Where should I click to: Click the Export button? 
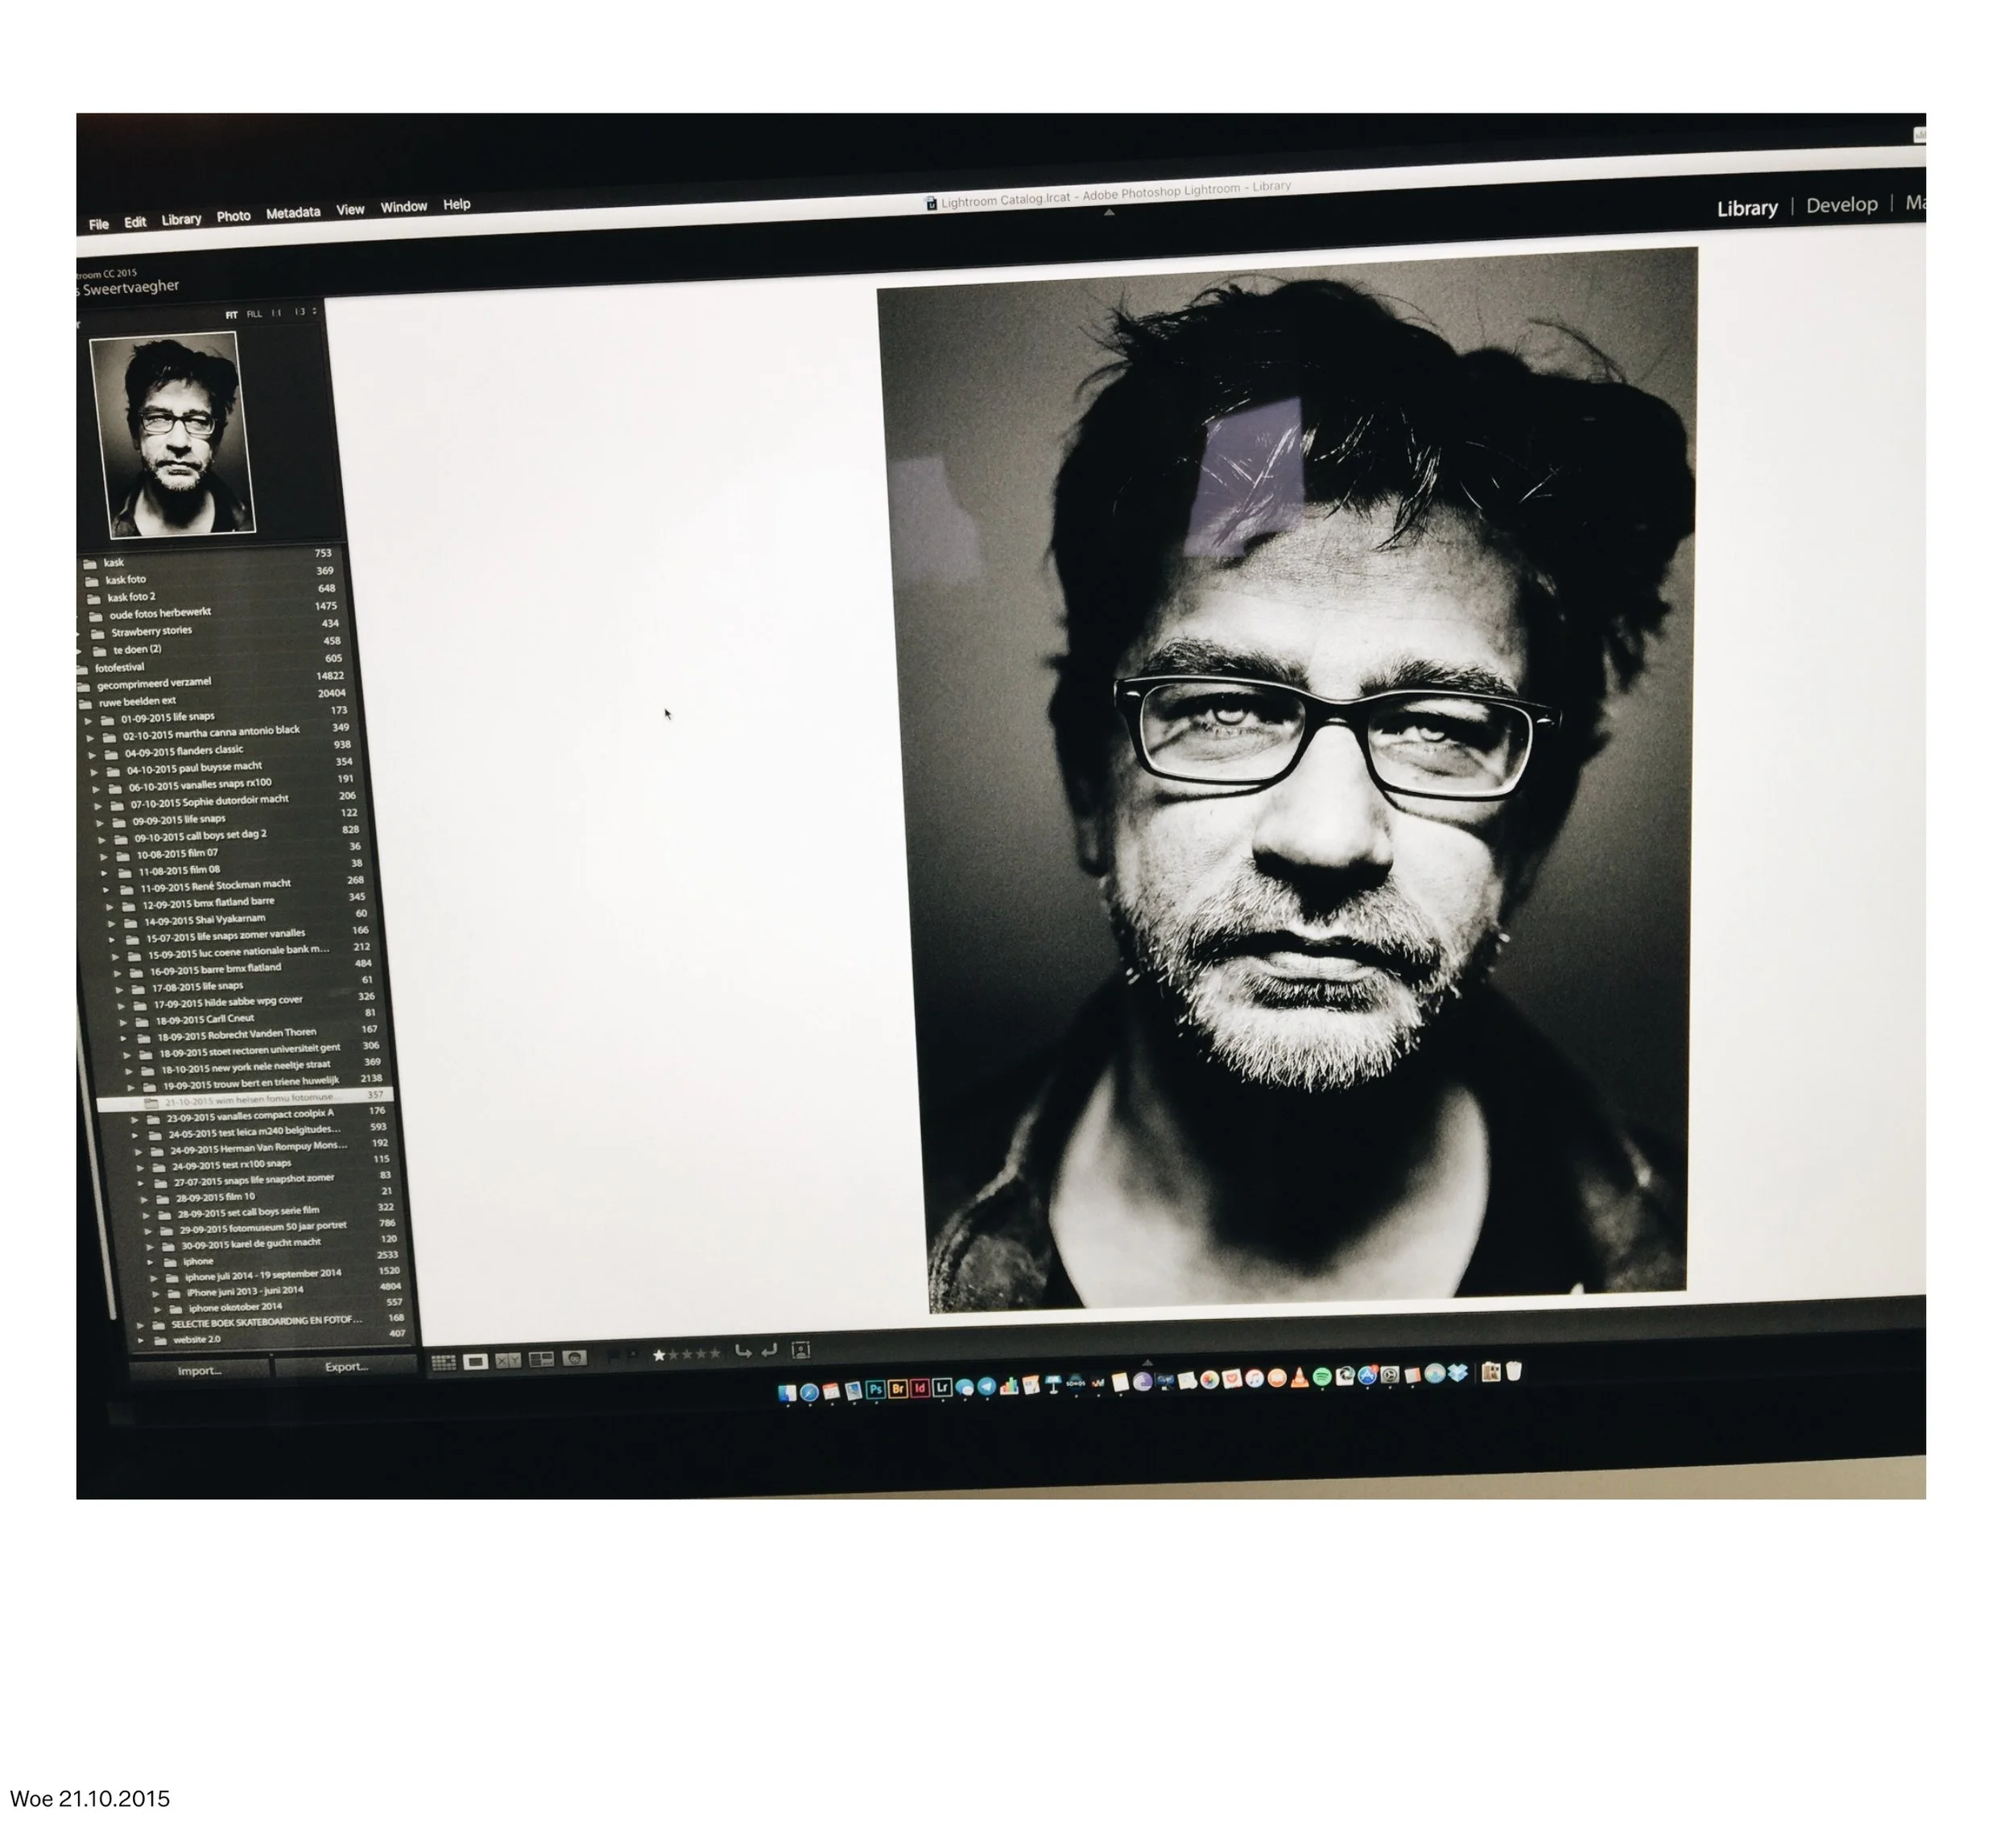click(x=346, y=1367)
